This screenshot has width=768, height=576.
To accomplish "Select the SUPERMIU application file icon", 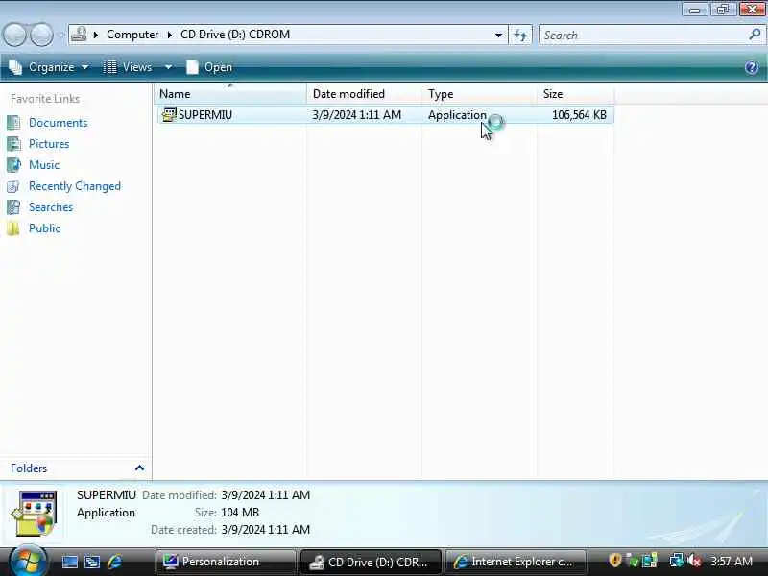I will 169,114.
